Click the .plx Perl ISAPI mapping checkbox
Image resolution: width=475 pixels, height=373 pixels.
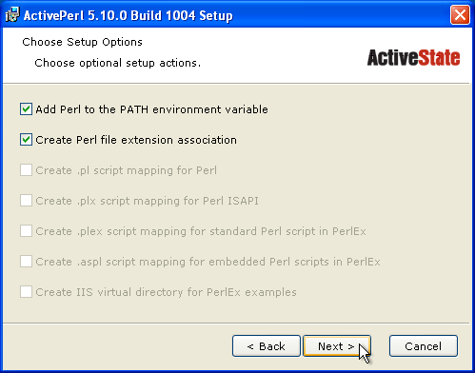point(26,201)
